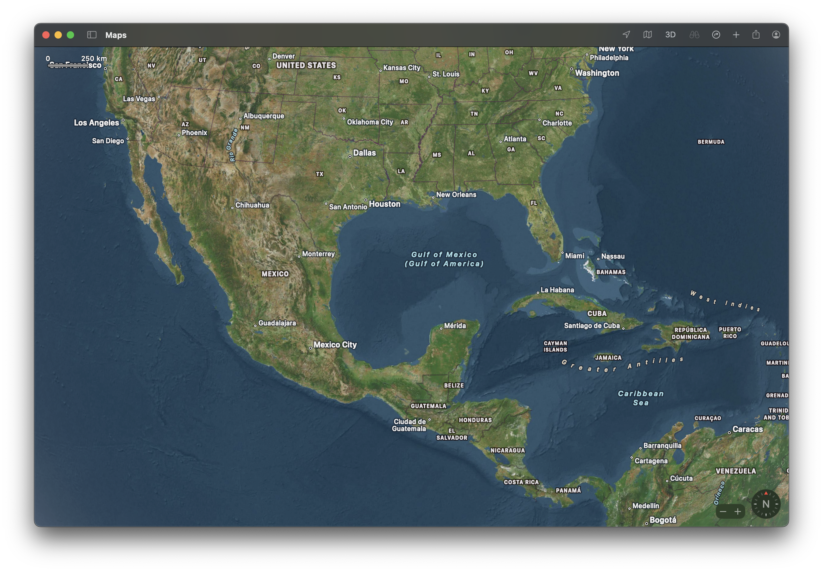Open Look Around binoculars icon
823x572 pixels.
694,35
